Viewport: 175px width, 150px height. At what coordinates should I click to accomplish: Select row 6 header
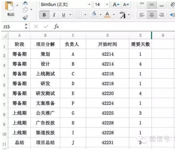(5, 93)
